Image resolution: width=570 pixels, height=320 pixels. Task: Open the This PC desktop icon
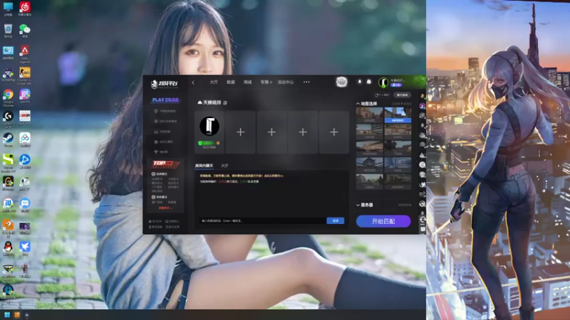[8, 7]
